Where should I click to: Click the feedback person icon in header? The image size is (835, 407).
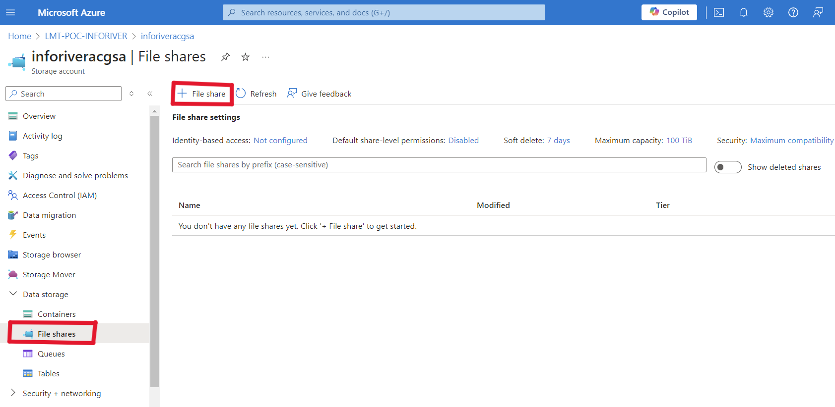(818, 12)
